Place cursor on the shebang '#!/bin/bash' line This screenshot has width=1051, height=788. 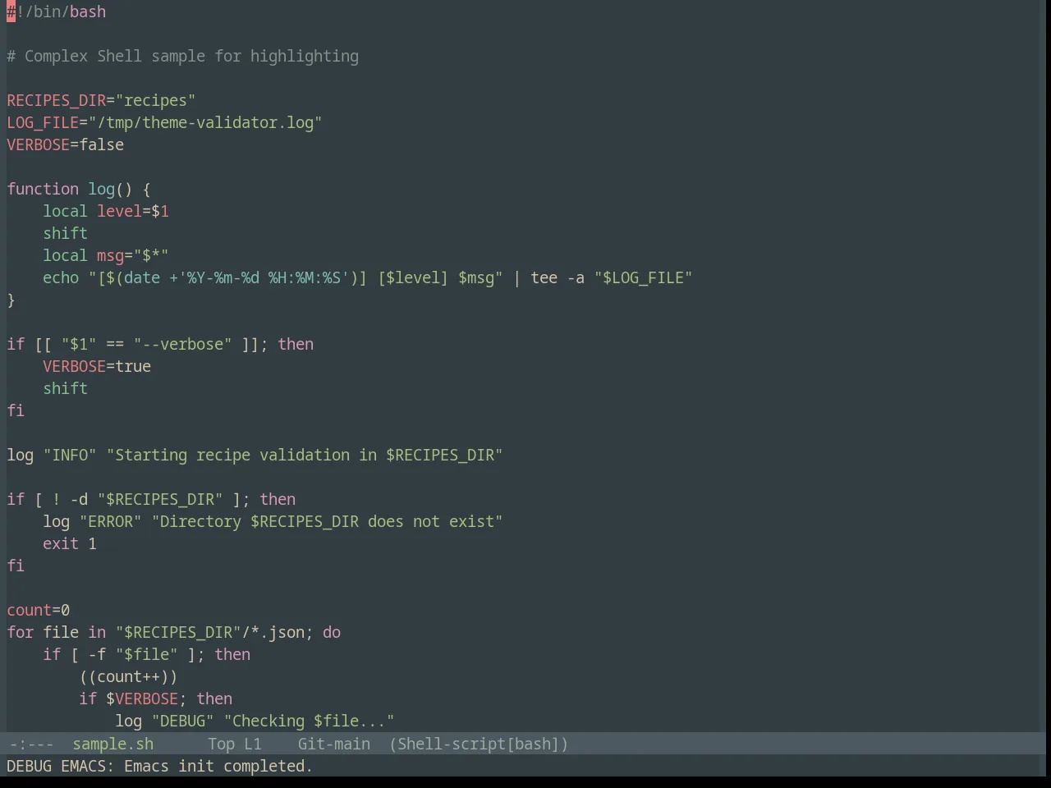click(x=57, y=11)
